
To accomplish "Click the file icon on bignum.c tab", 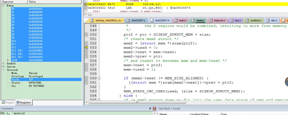I will (211, 21).
